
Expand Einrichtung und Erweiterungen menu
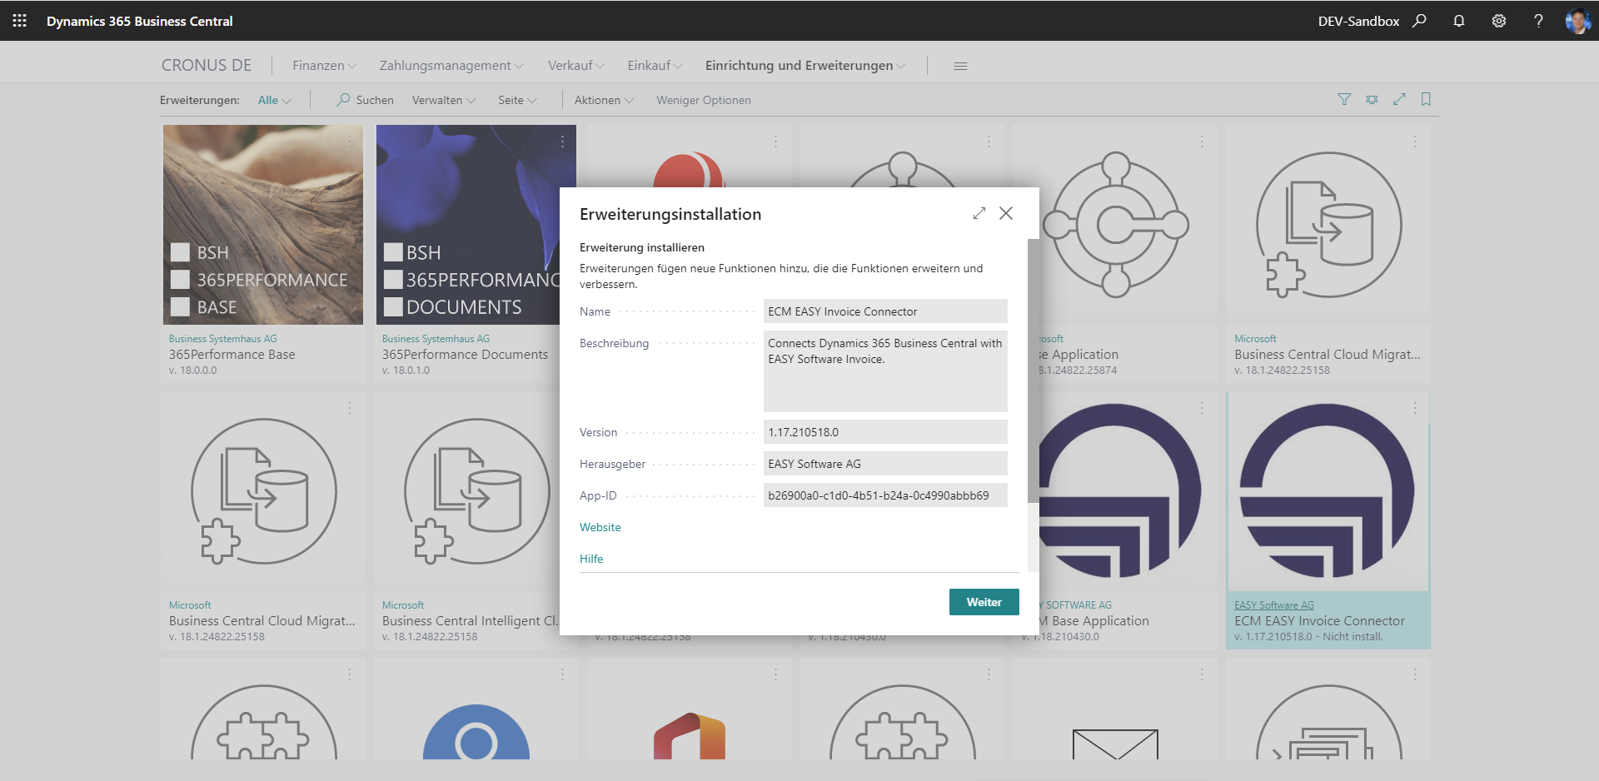point(805,66)
